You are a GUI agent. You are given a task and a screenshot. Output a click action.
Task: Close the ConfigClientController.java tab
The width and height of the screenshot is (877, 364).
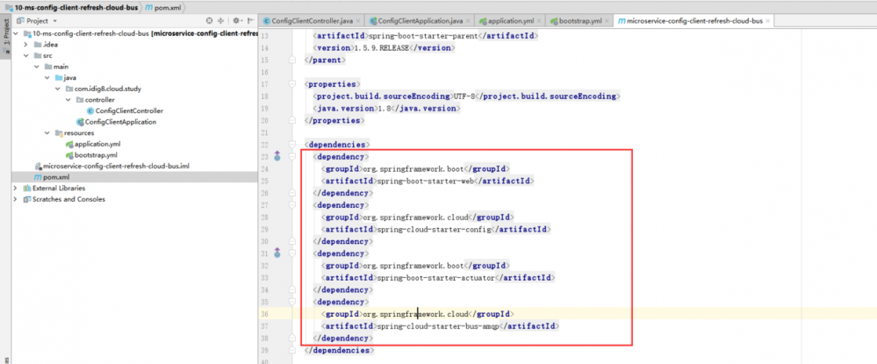pyautogui.click(x=359, y=21)
